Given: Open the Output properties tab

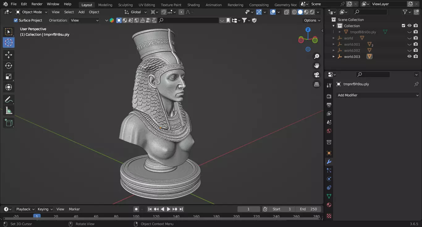Looking at the screenshot, I should tap(329, 105).
